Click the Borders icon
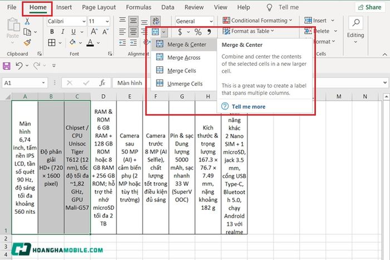This screenshot has width=390, height=260. pos(52,42)
